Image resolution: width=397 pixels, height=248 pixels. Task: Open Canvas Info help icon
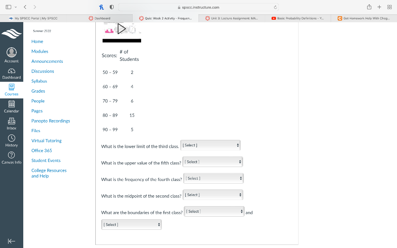pyautogui.click(x=12, y=155)
